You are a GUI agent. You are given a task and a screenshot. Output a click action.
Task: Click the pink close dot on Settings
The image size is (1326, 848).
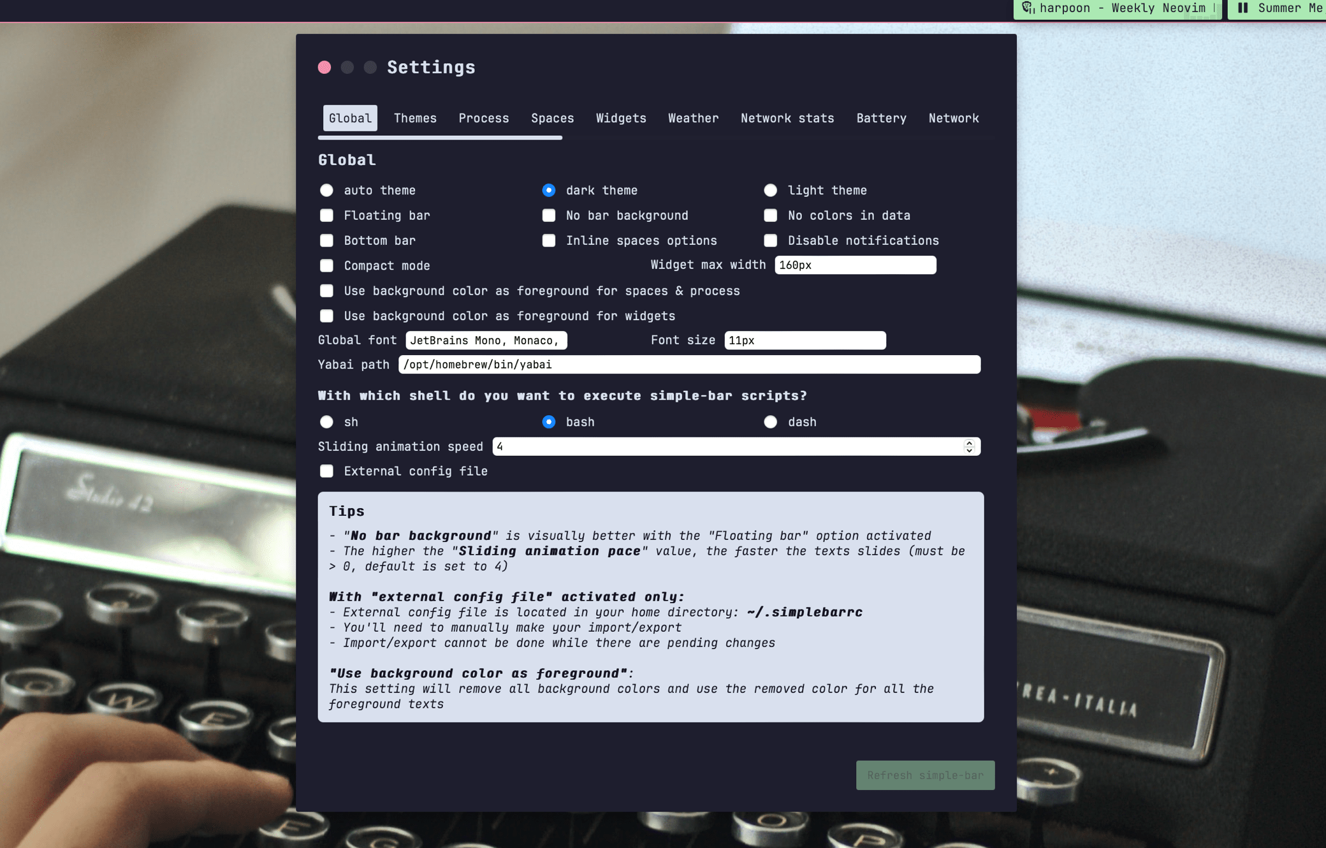pos(324,68)
